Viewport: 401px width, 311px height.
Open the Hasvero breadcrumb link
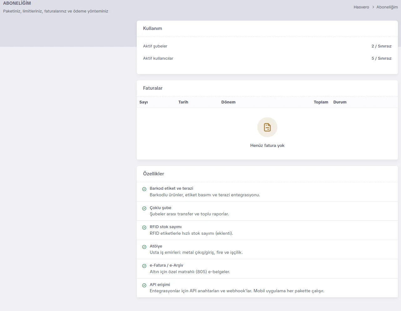[361, 7]
